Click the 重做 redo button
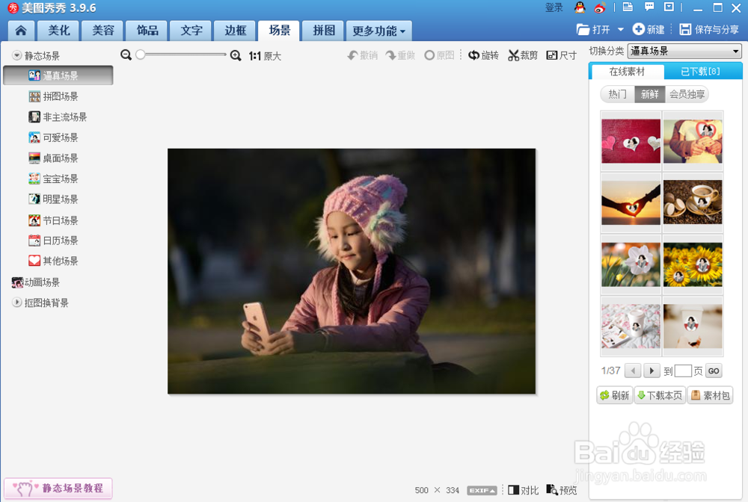The height and width of the screenshot is (502, 748). tap(400, 56)
